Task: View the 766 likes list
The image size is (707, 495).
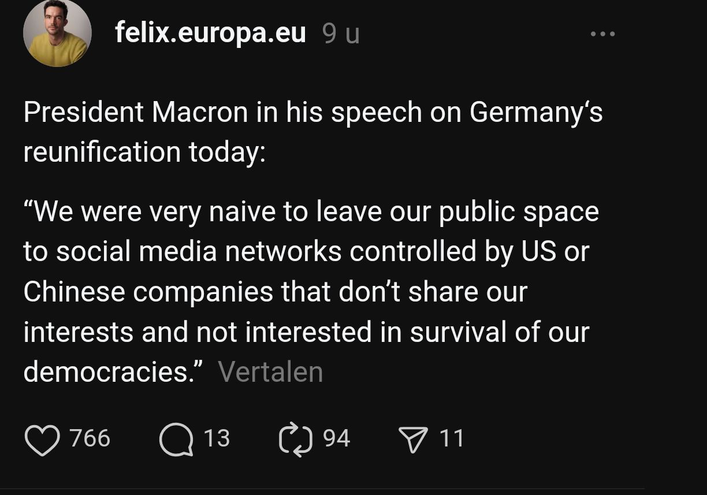Action: coord(90,439)
